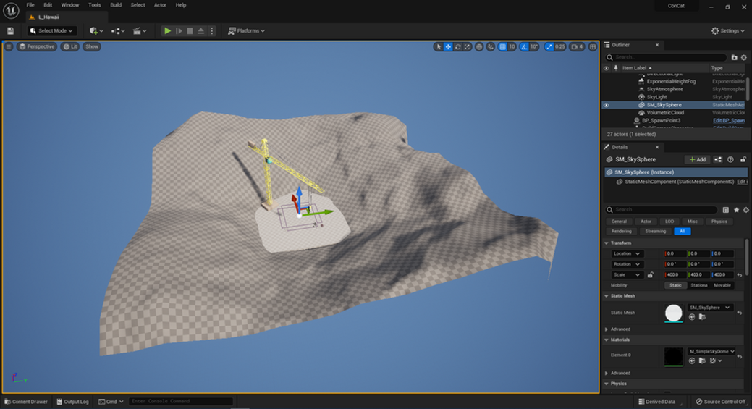752x409 pixels.
Task: Open the File menu
Action: (30, 5)
